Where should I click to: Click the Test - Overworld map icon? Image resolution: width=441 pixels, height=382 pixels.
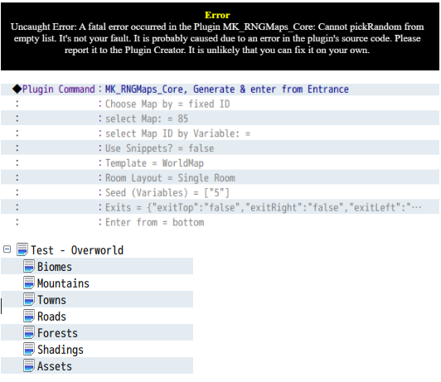(22, 249)
